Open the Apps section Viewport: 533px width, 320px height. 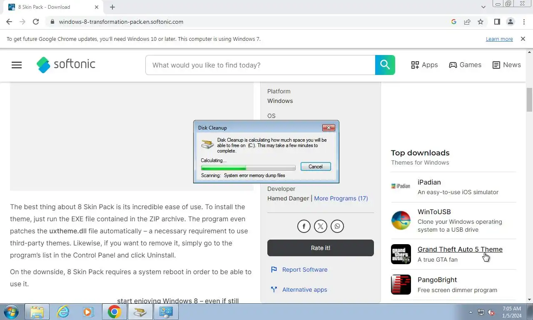[x=424, y=65]
